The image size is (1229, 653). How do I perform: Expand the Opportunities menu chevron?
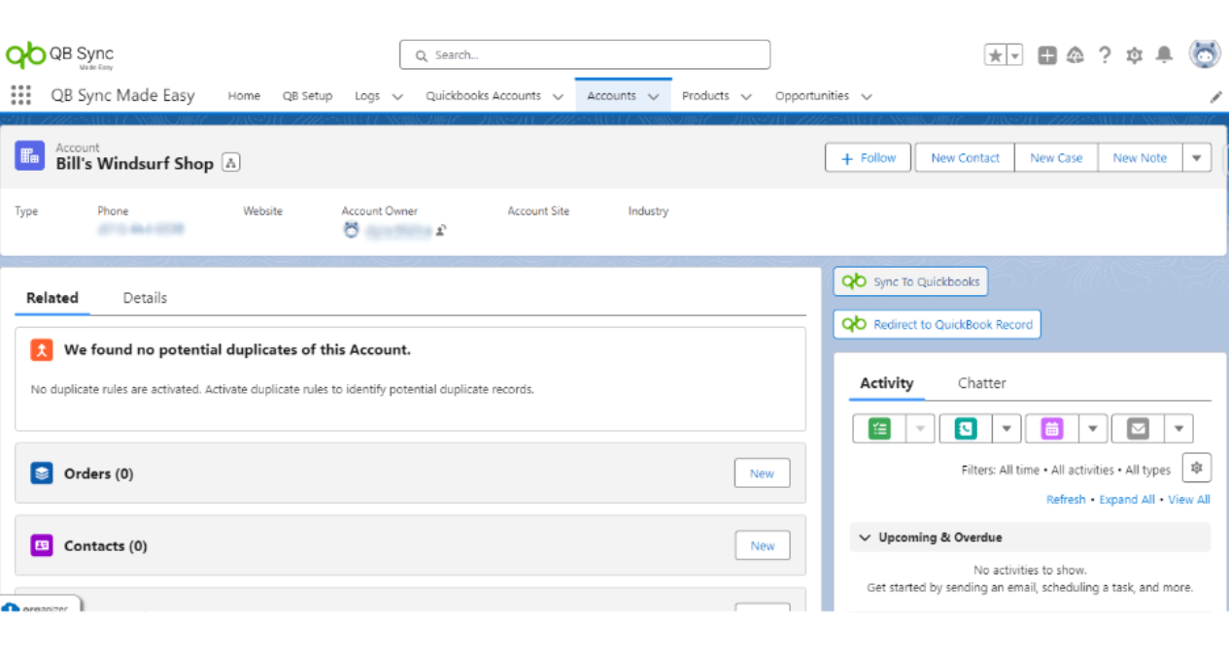(866, 97)
